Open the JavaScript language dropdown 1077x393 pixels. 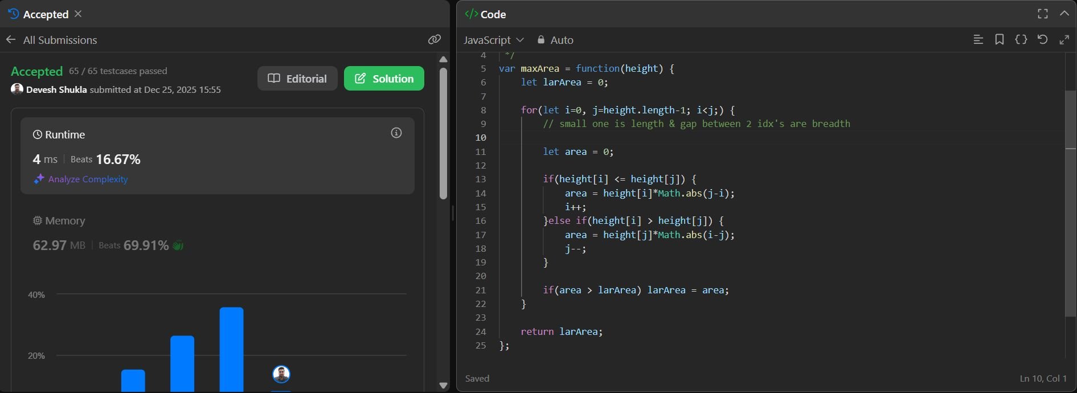coord(493,40)
